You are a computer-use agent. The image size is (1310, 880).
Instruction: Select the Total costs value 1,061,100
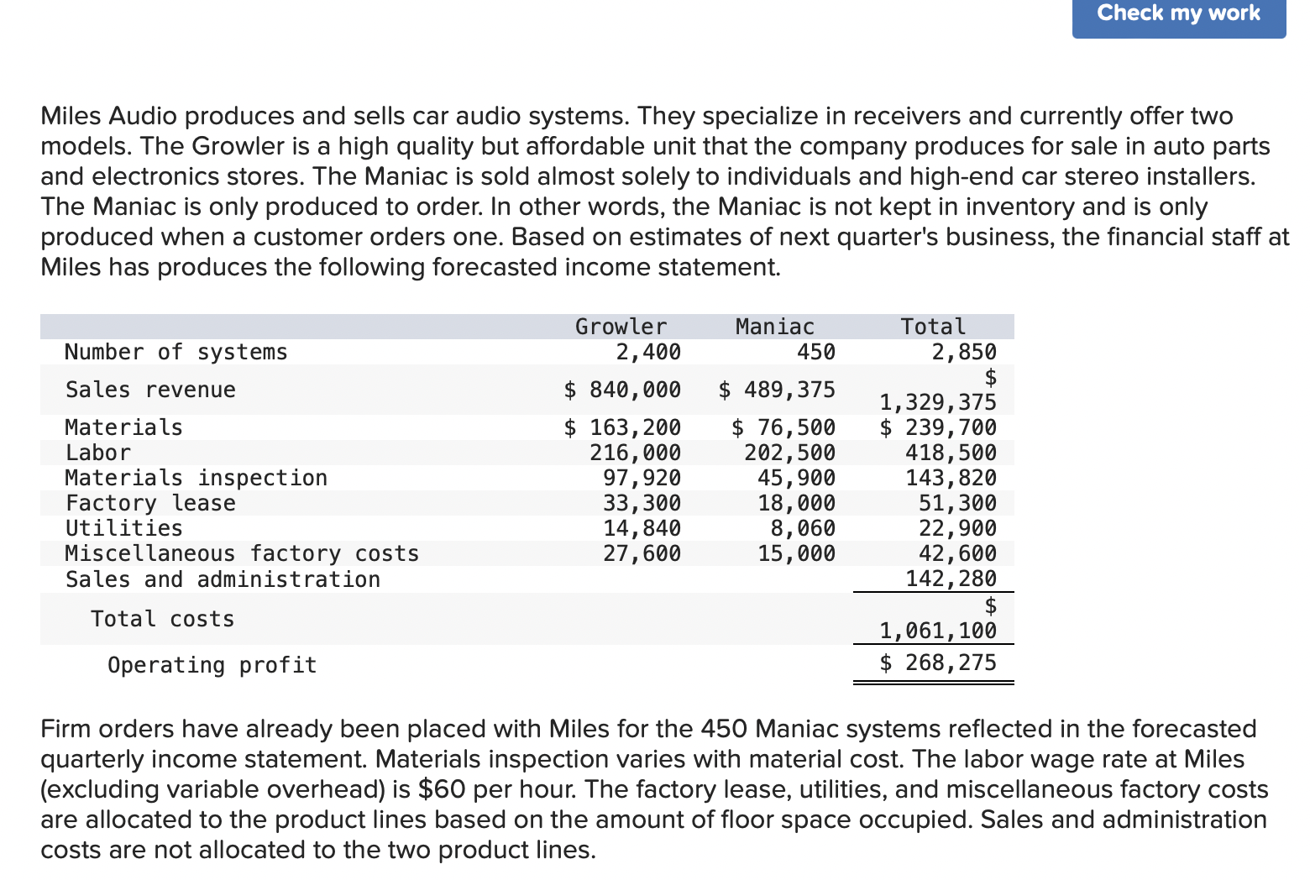click(937, 630)
